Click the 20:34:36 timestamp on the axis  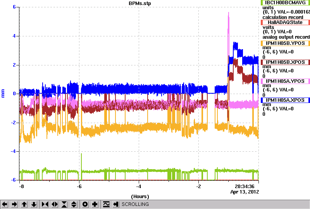245,187
